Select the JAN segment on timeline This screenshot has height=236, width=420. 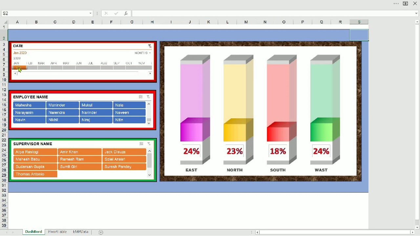pyautogui.click(x=19, y=68)
